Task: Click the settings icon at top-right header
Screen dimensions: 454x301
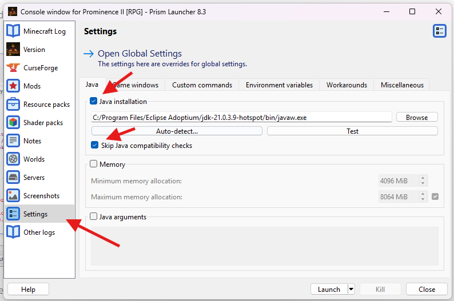Action: (440, 31)
